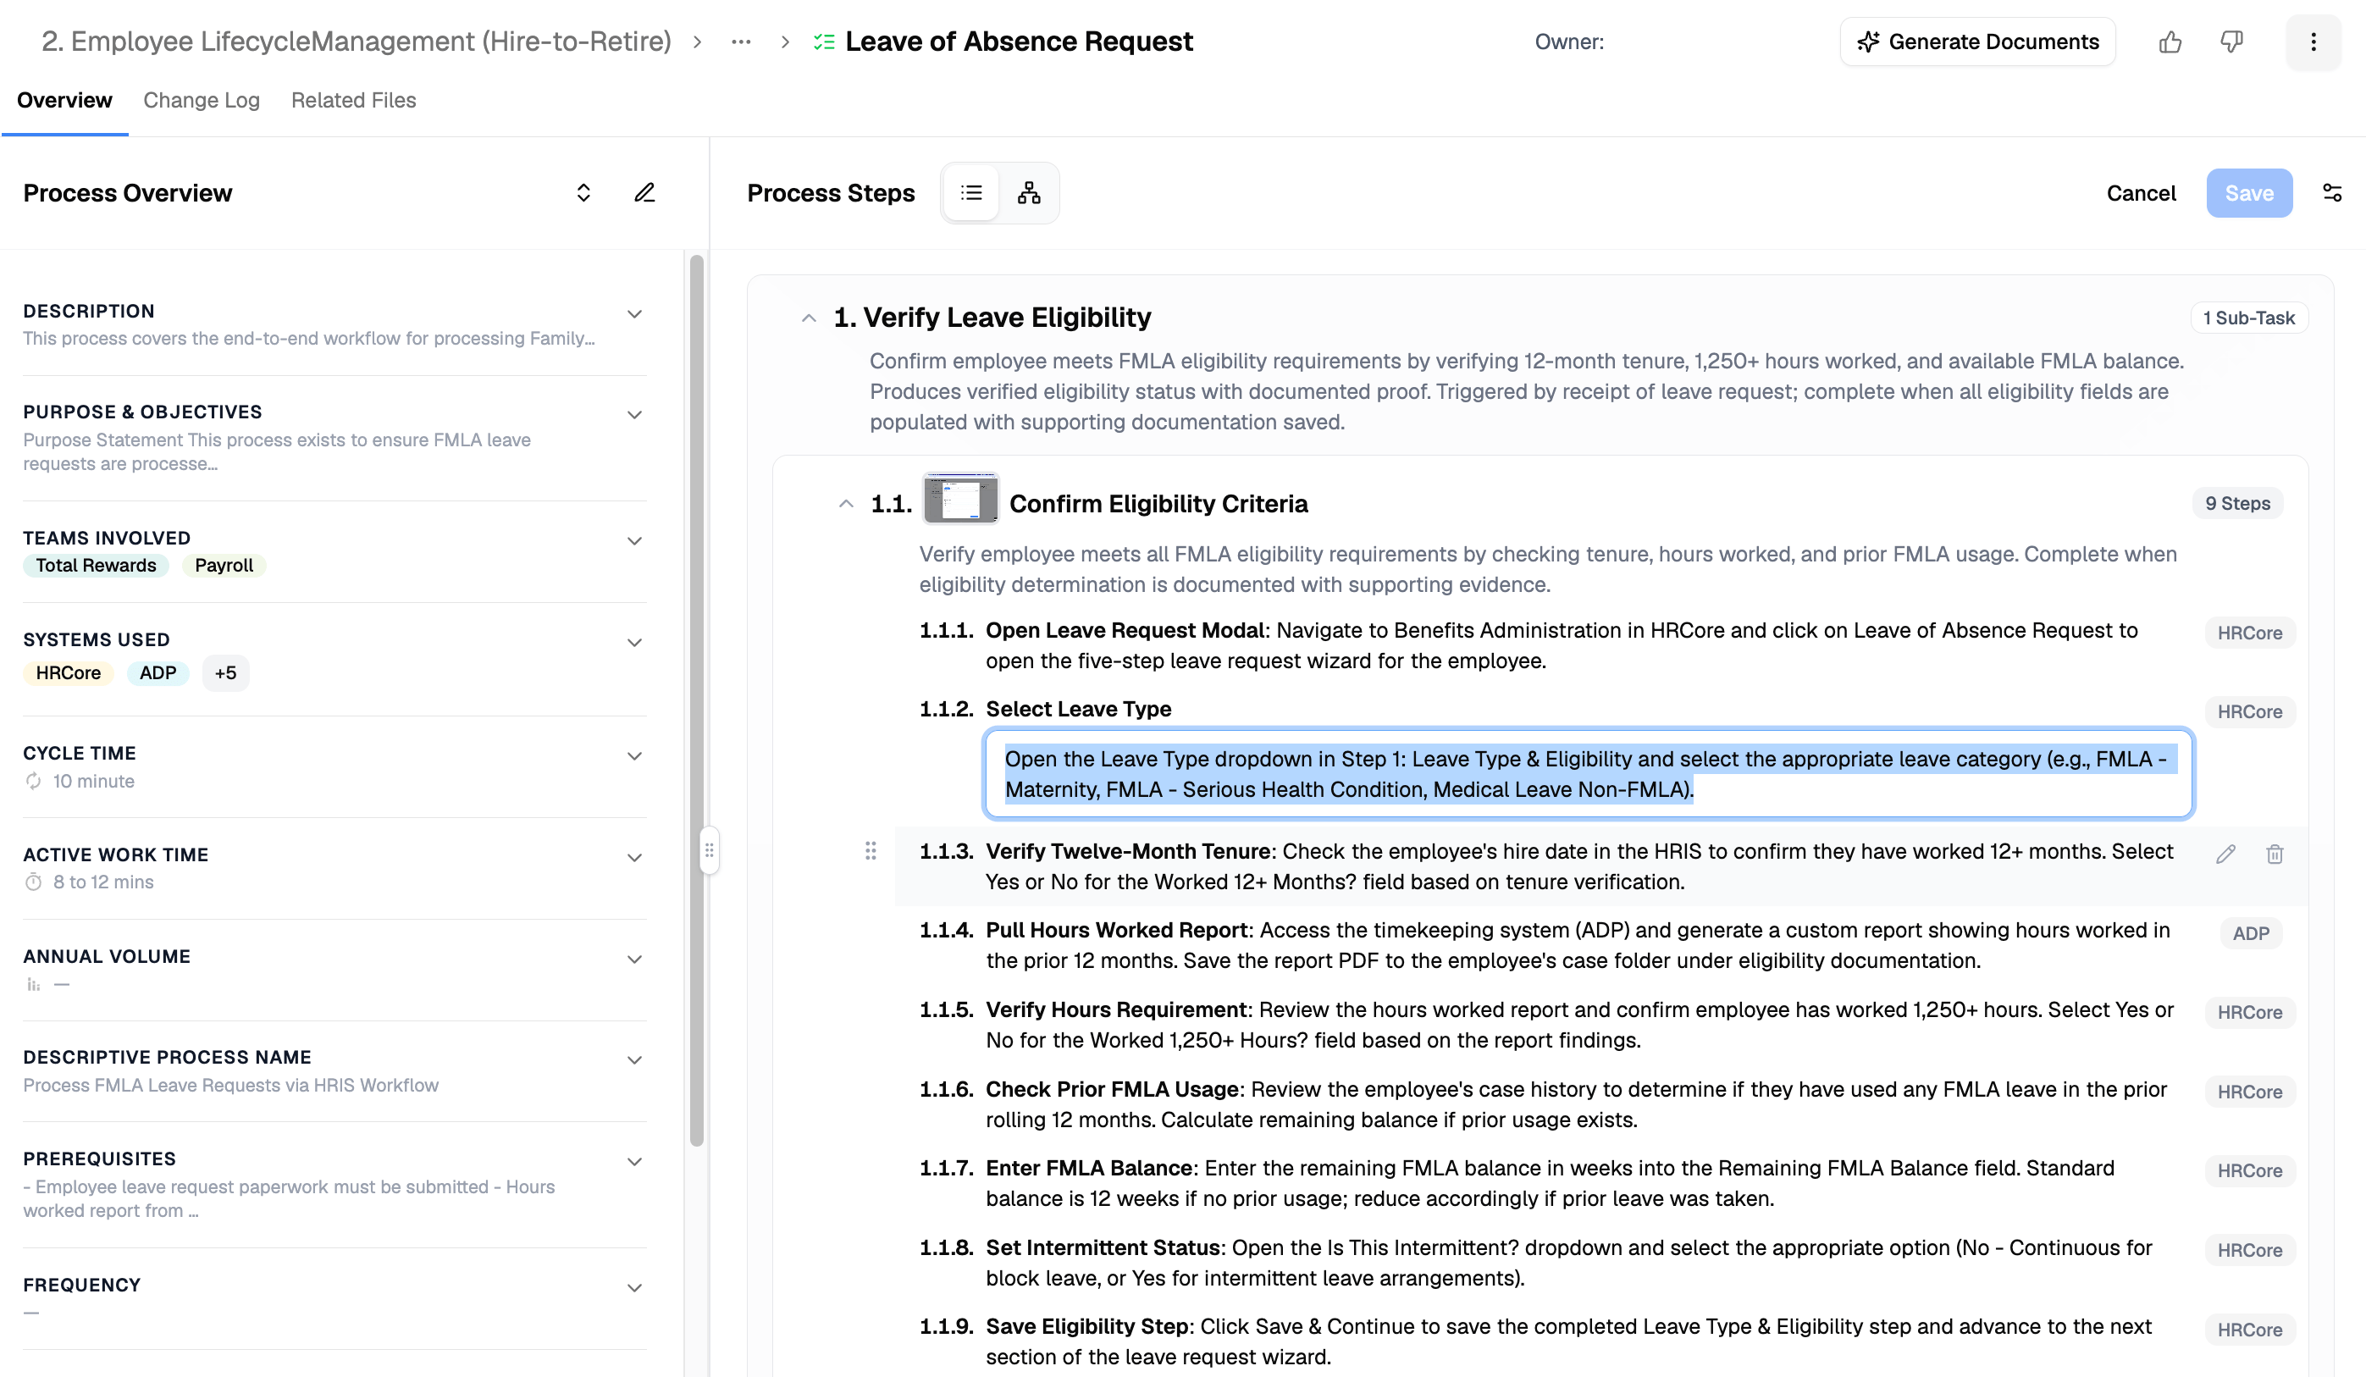The width and height of the screenshot is (2366, 1377).
Task: Toggle expand/collapse all overview sections
Action: (x=583, y=192)
